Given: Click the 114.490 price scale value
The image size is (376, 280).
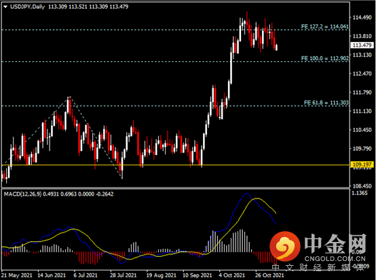Looking at the screenshot, I should point(362,17).
